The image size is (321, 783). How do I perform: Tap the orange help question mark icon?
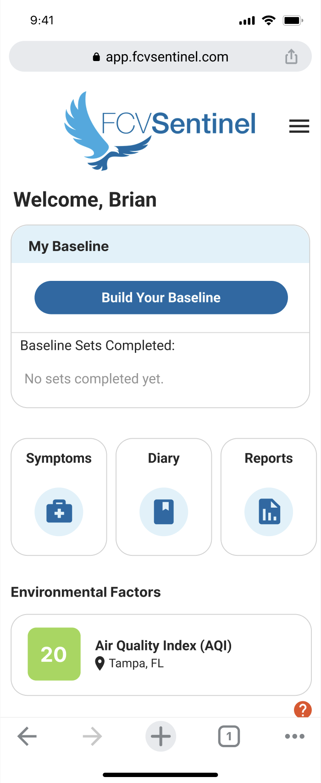click(303, 710)
